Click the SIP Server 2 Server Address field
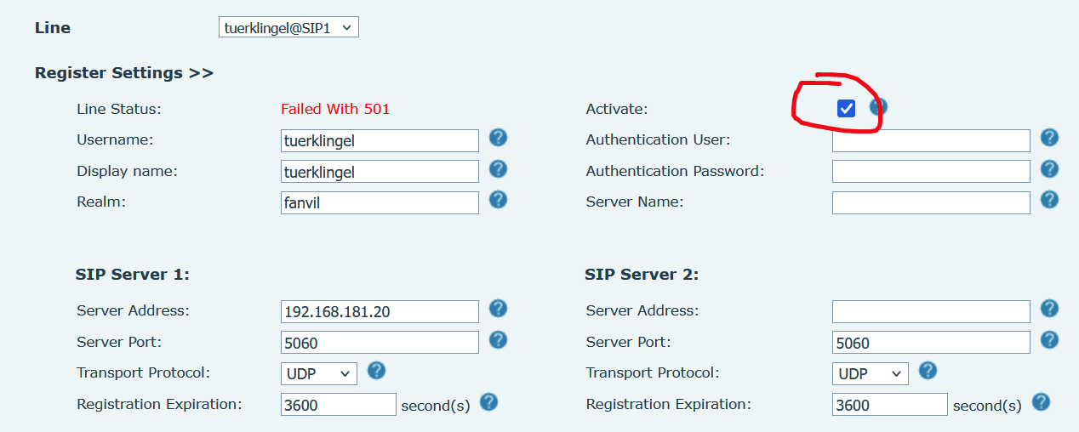 click(x=931, y=312)
